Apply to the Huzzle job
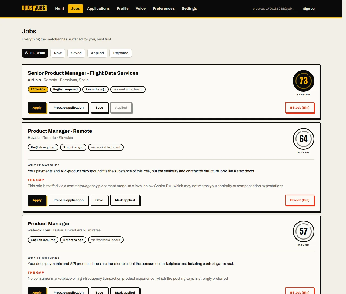This screenshot has height=294, width=346. (37, 200)
